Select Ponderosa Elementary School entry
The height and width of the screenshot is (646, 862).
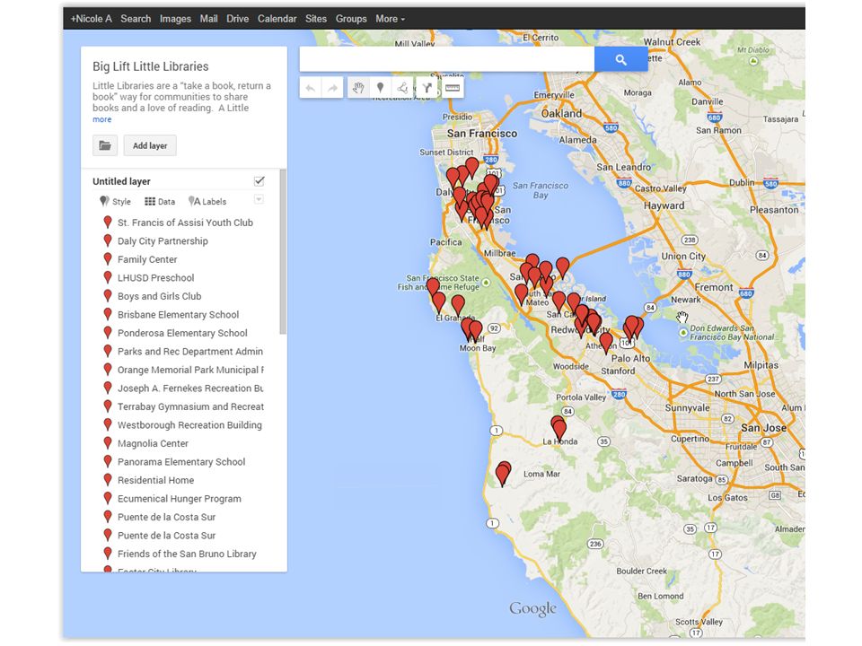click(182, 333)
